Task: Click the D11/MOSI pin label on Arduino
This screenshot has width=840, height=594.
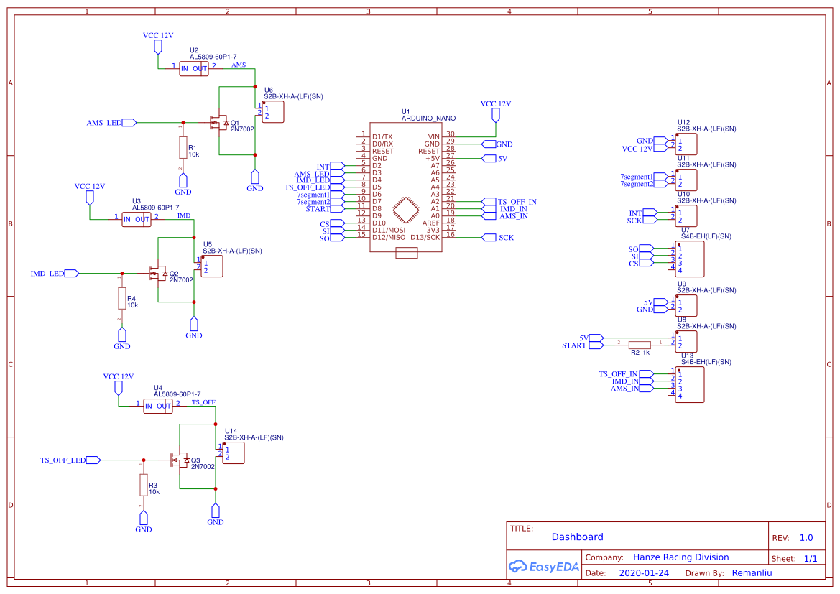Action: [389, 231]
